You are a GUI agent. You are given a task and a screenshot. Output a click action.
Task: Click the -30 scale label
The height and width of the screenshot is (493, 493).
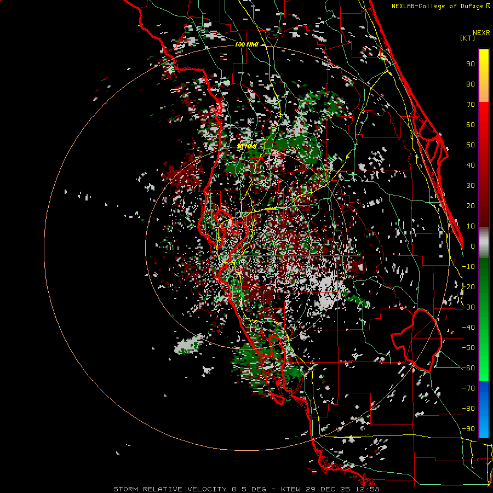468,307
